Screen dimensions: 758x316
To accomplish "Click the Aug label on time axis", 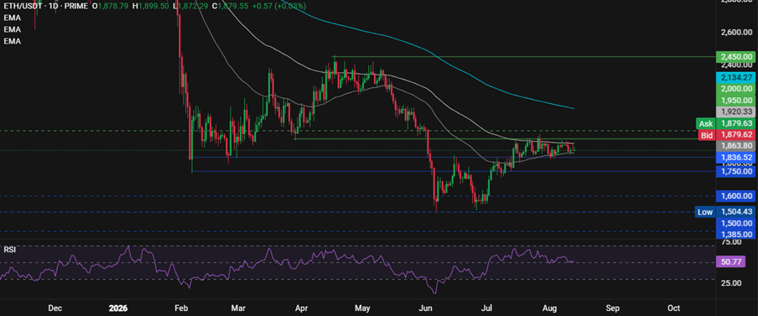I will point(549,308).
